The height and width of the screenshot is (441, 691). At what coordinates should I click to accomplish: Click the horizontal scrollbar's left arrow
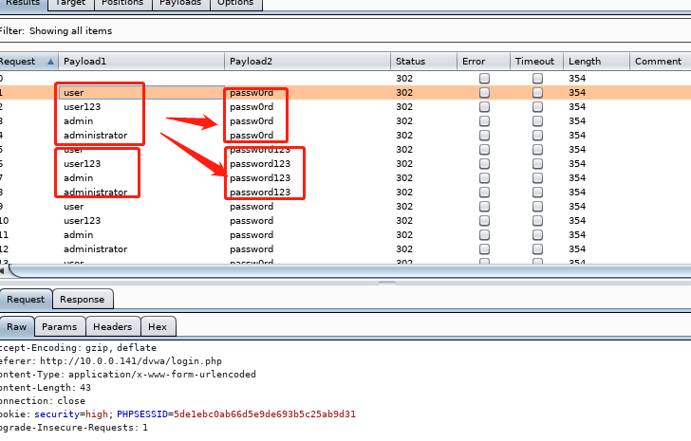[x=2, y=271]
